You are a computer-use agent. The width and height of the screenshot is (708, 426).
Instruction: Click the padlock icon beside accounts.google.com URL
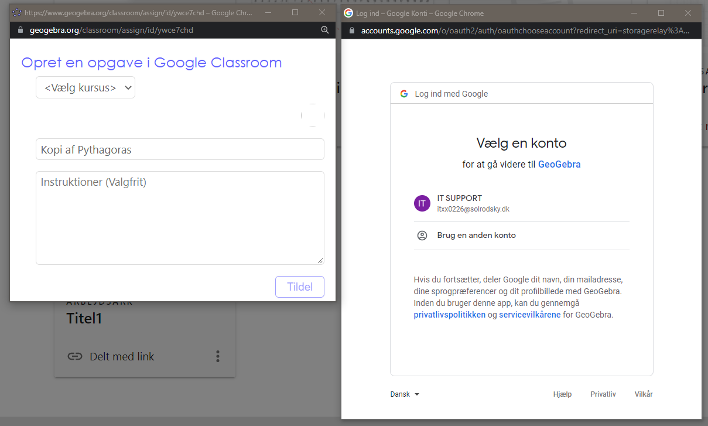pyautogui.click(x=352, y=30)
